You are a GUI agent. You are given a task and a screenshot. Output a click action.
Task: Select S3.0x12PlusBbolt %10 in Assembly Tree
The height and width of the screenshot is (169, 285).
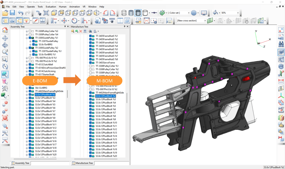tap(45, 121)
